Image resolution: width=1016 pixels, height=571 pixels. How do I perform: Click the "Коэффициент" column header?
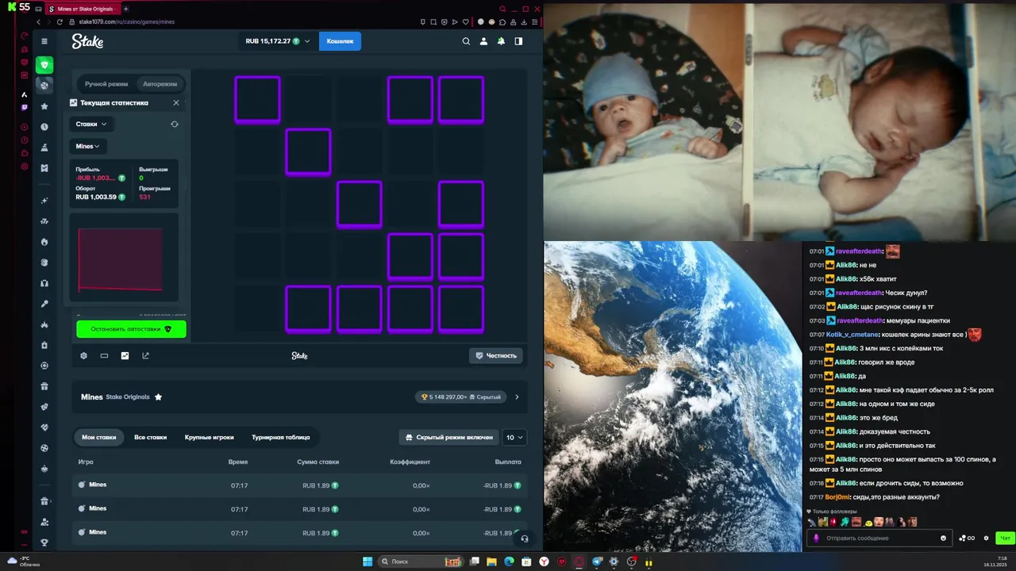point(410,462)
